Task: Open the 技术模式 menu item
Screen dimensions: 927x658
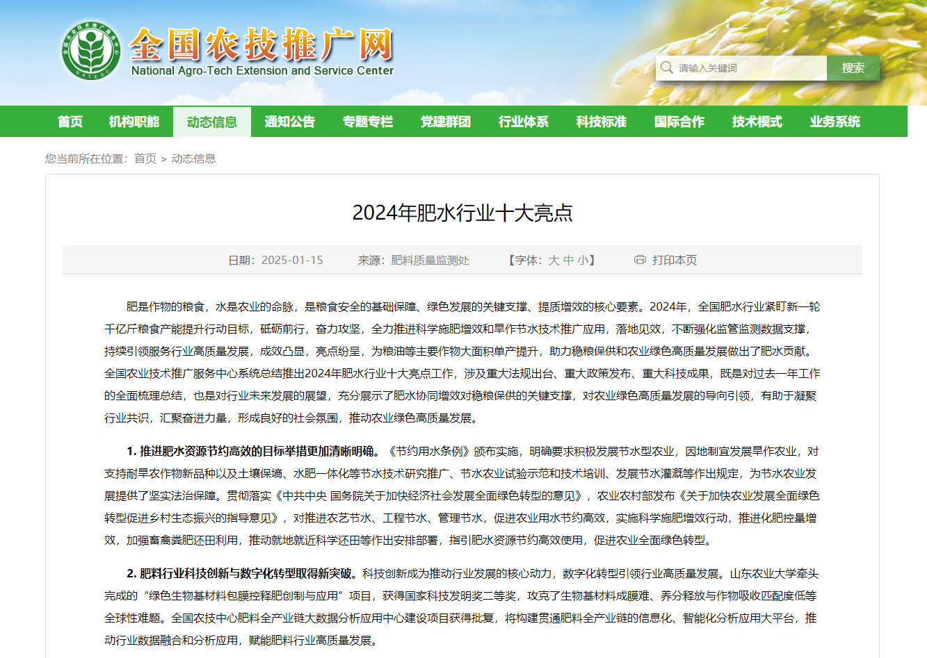Action: (x=757, y=122)
